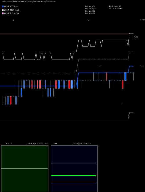Image resolution: width=145 pixels, height=192 pixels.
Task: Click the 1.51 price level label
Action: pyautogui.click(x=136, y=37)
